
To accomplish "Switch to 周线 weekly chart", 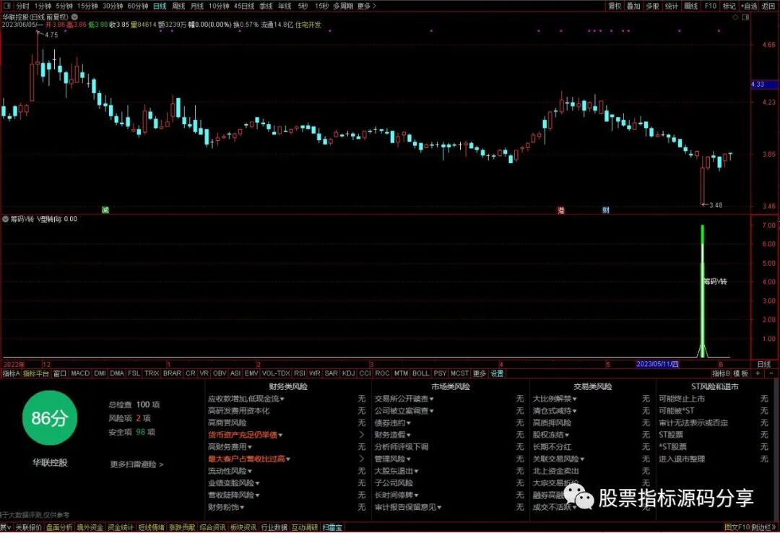I will [178, 6].
